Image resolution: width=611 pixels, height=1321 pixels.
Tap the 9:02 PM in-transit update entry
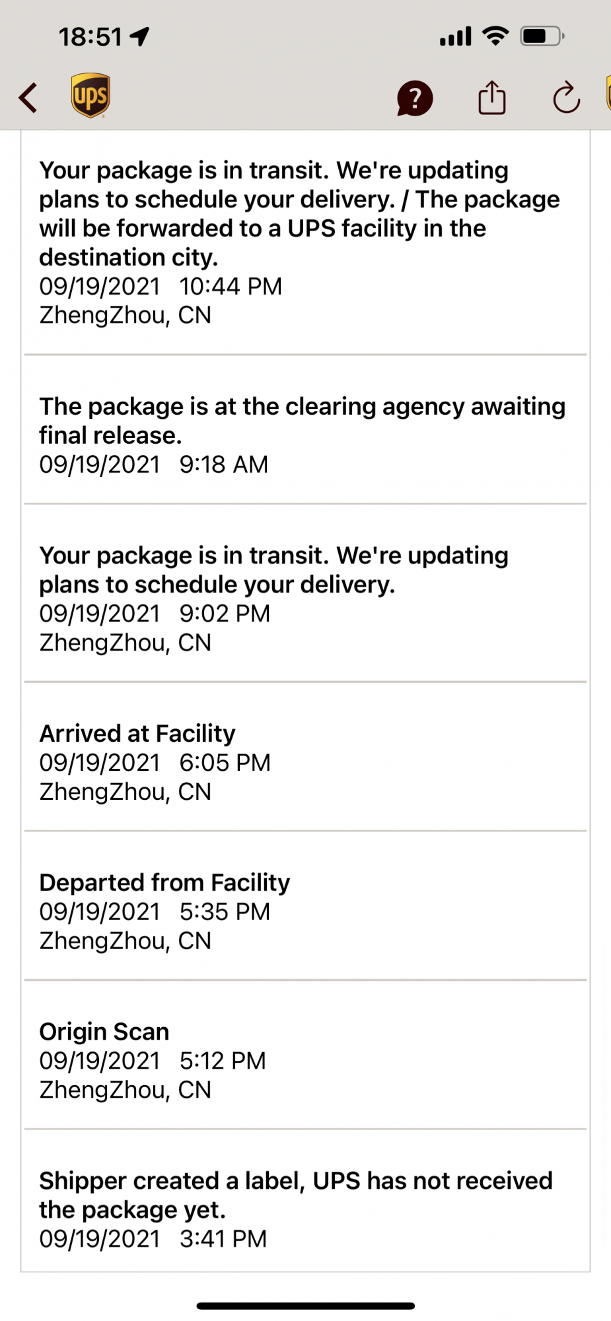(x=305, y=593)
